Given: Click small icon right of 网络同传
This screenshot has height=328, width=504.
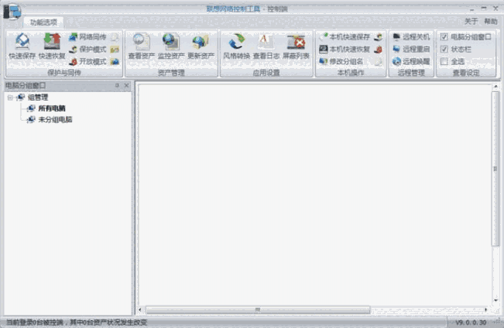Looking at the screenshot, I should [x=115, y=37].
